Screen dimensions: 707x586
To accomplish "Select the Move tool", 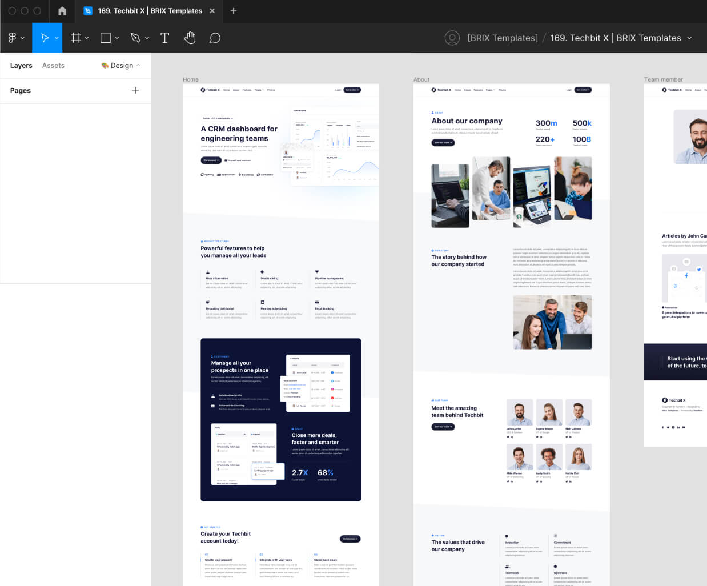I will coord(43,38).
